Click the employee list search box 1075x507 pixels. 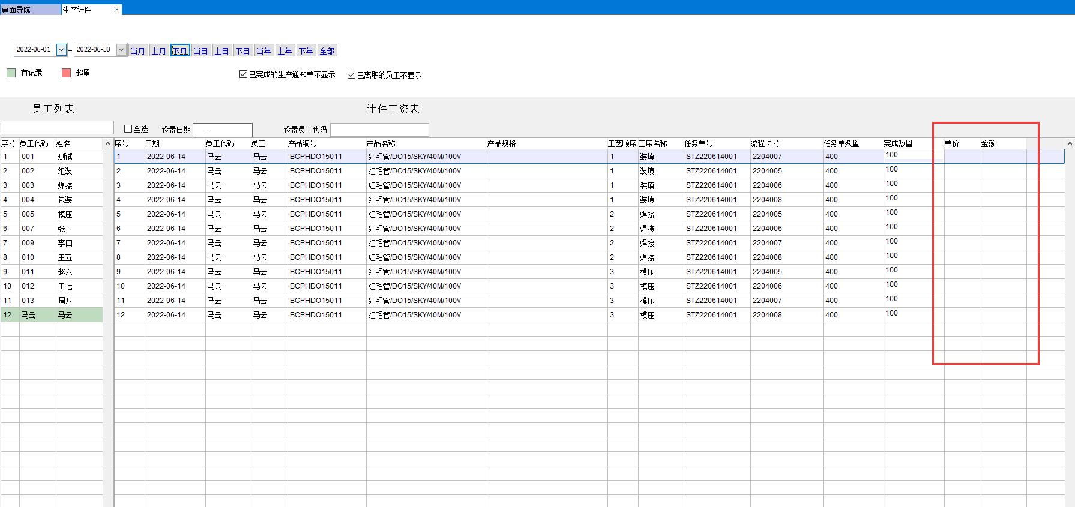tap(57, 127)
